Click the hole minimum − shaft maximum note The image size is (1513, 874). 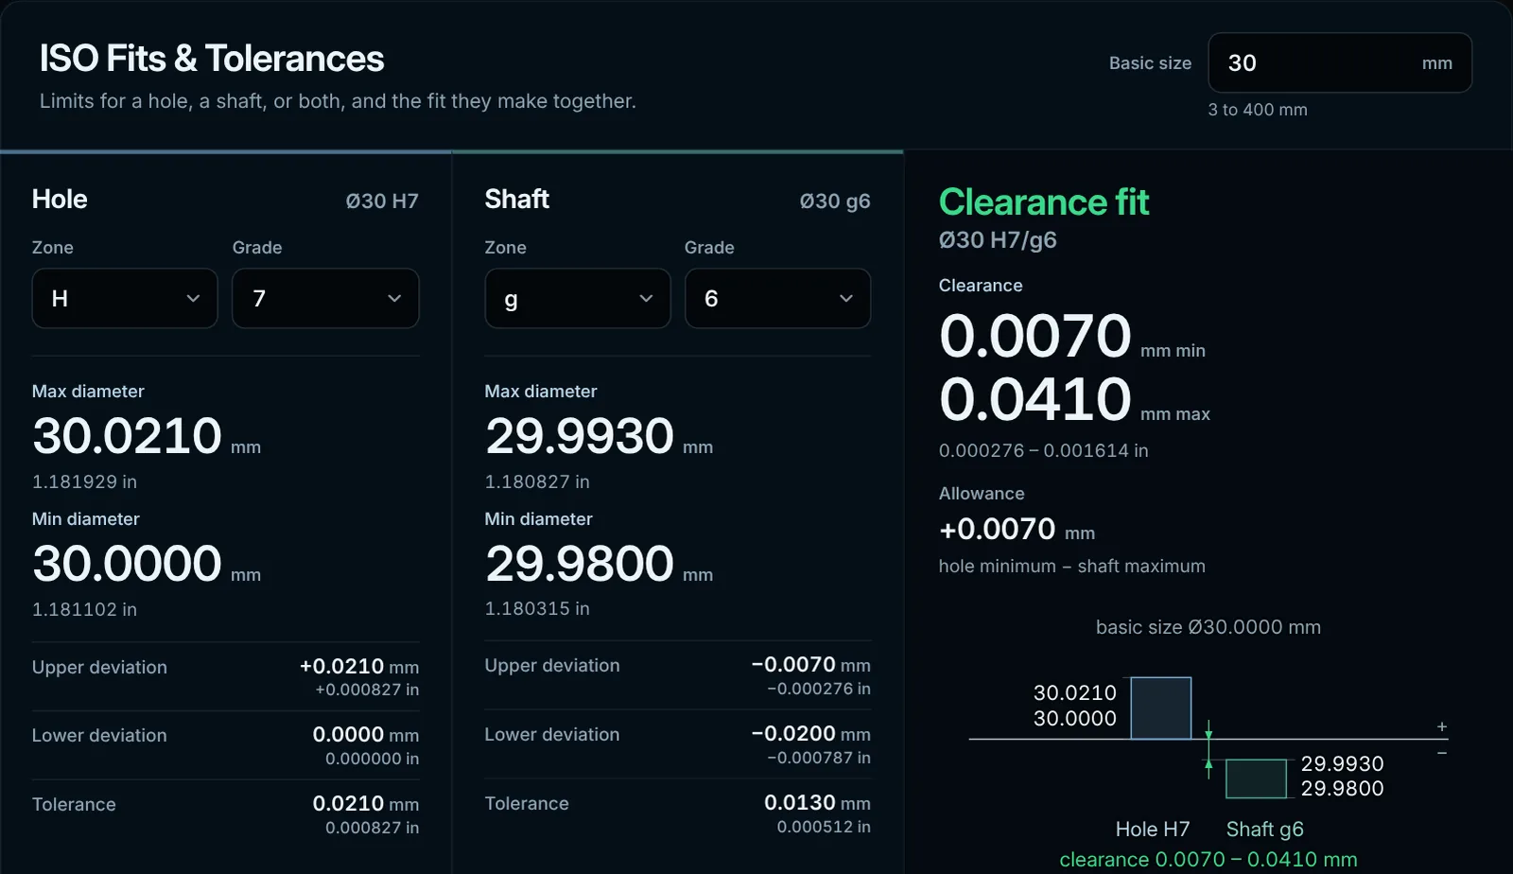point(1072,567)
